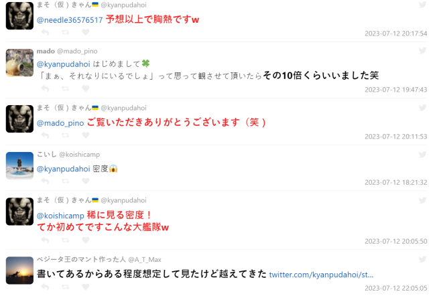Like mado_pino's tweet about その10倍
This screenshot has height=296, width=429.
pos(86,88)
